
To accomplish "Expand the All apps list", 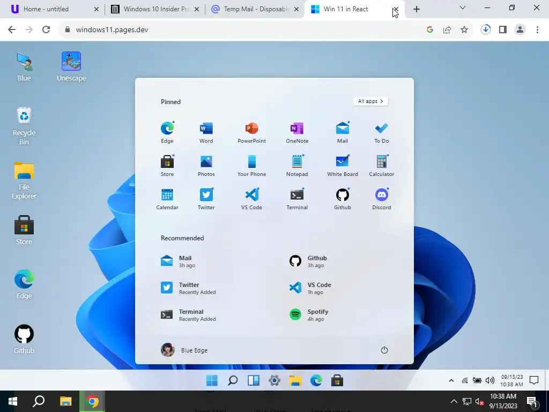I will coord(371,101).
